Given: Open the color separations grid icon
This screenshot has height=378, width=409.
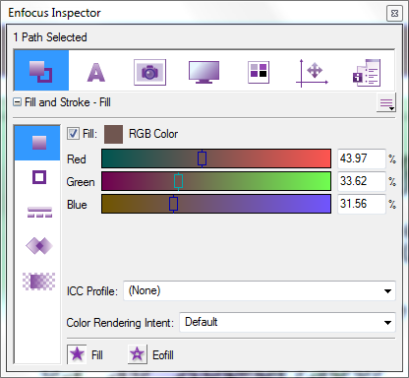Looking at the screenshot, I should [259, 72].
